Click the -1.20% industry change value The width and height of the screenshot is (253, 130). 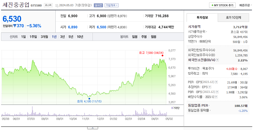(x=243, y=111)
